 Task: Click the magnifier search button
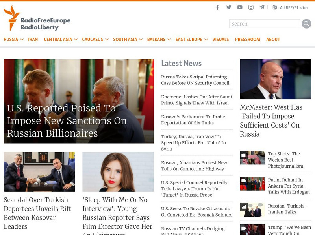click(306, 24)
